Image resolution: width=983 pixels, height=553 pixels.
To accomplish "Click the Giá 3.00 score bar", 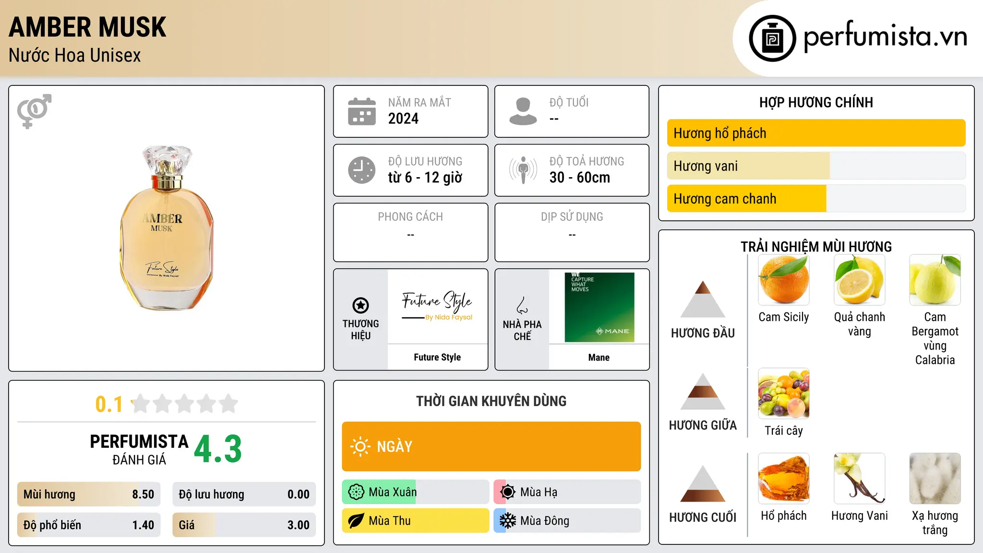I will tap(244, 525).
